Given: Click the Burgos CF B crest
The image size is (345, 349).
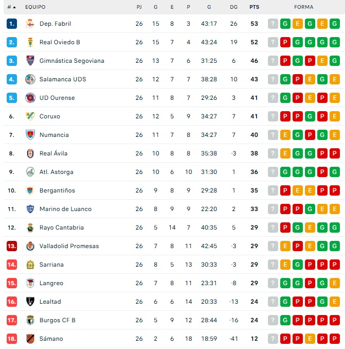Looking at the screenshot, I should [30, 320].
